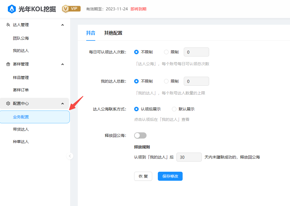Collapse the 达人管理 menu chevron

(63, 25)
